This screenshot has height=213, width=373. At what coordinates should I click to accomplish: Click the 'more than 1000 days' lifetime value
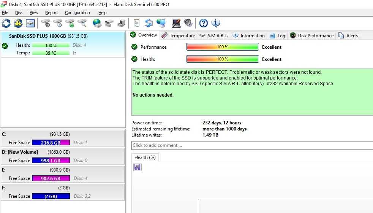pyautogui.click(x=224, y=129)
